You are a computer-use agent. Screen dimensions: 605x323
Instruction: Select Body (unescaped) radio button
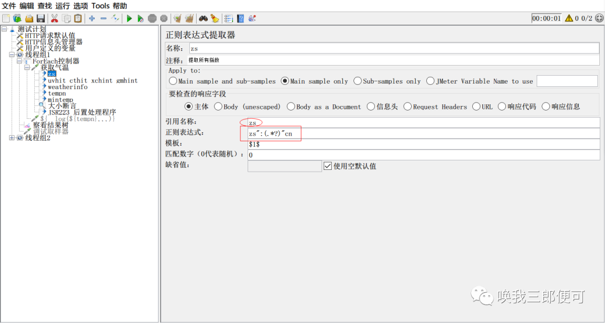(218, 107)
